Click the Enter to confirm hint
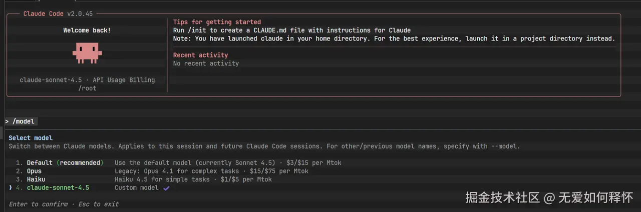The width and height of the screenshot is (641, 212). coord(38,204)
